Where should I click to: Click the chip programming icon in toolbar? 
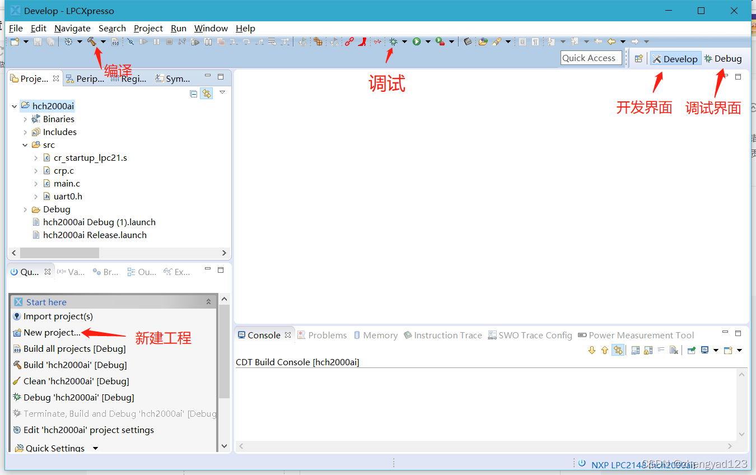click(468, 41)
